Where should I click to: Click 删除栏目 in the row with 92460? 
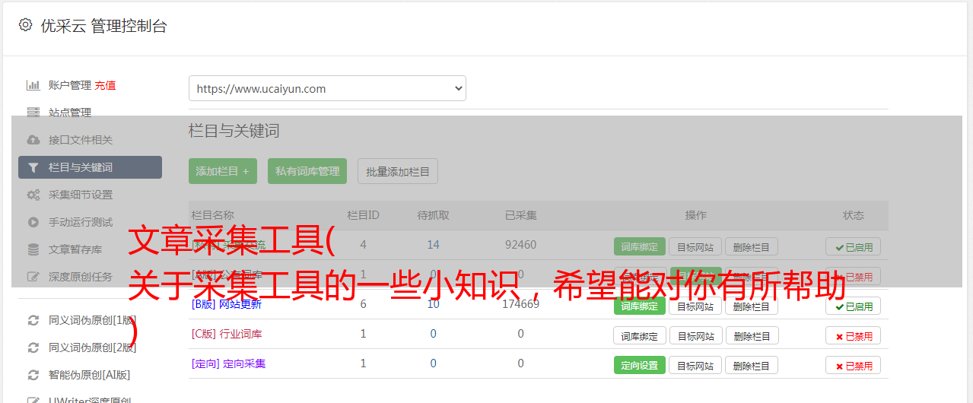[752, 246]
